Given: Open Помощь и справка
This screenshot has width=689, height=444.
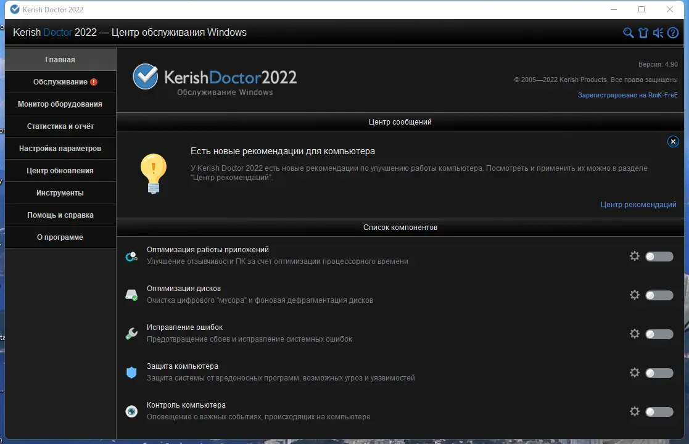Looking at the screenshot, I should [x=60, y=215].
